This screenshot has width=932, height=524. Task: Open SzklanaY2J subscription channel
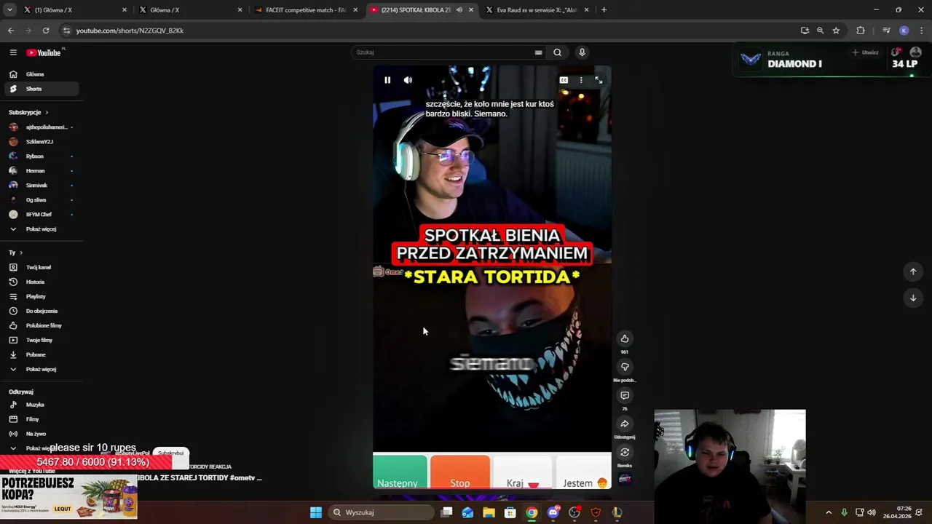click(x=41, y=142)
